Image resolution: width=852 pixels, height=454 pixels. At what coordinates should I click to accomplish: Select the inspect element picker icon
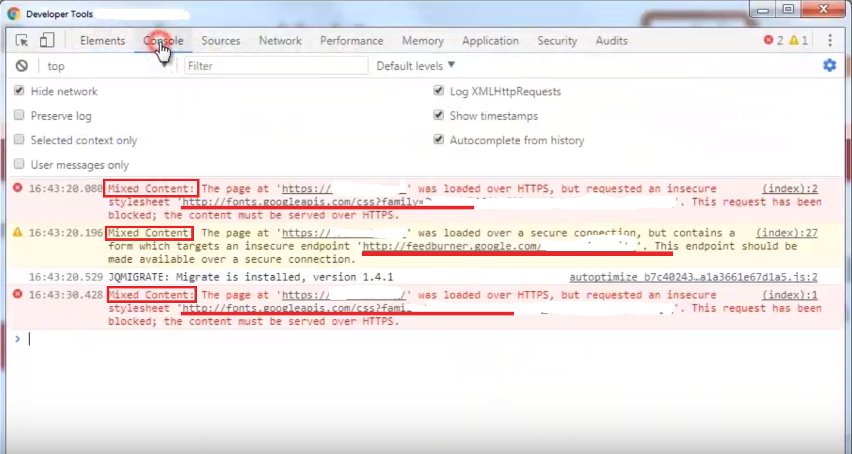(22, 41)
